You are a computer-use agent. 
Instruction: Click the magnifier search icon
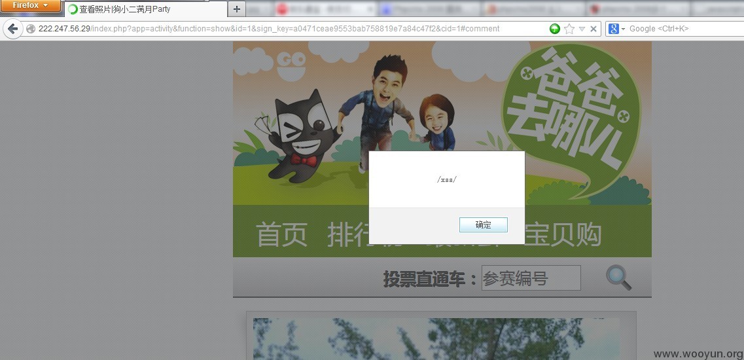pyautogui.click(x=619, y=278)
